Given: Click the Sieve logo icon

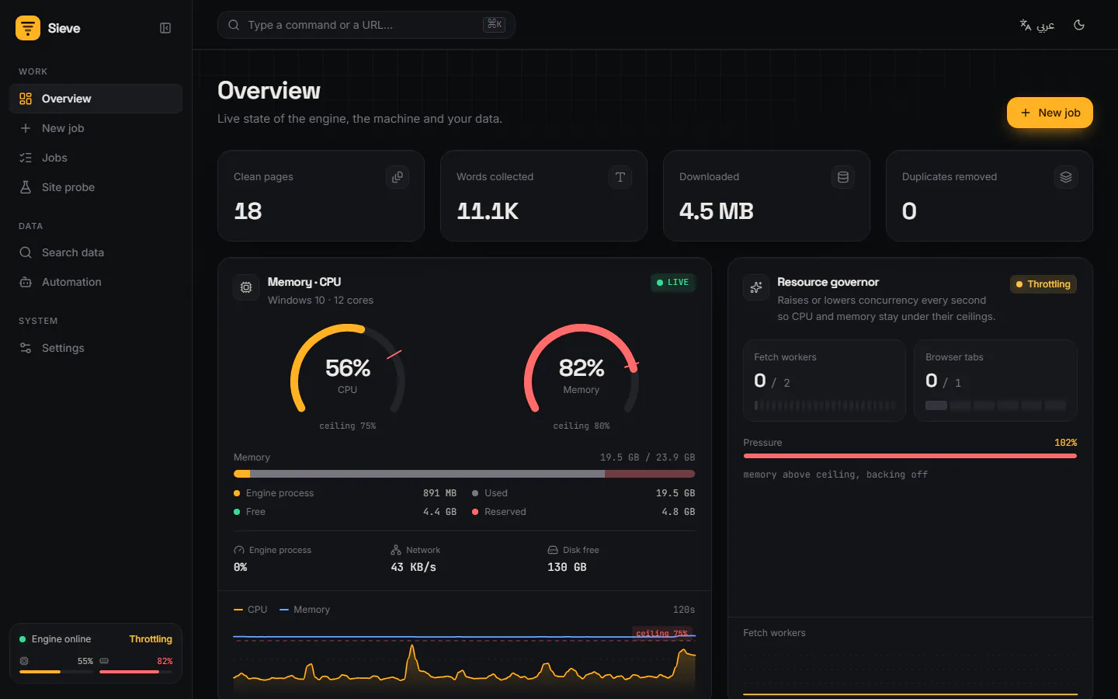Looking at the screenshot, I should (28, 28).
